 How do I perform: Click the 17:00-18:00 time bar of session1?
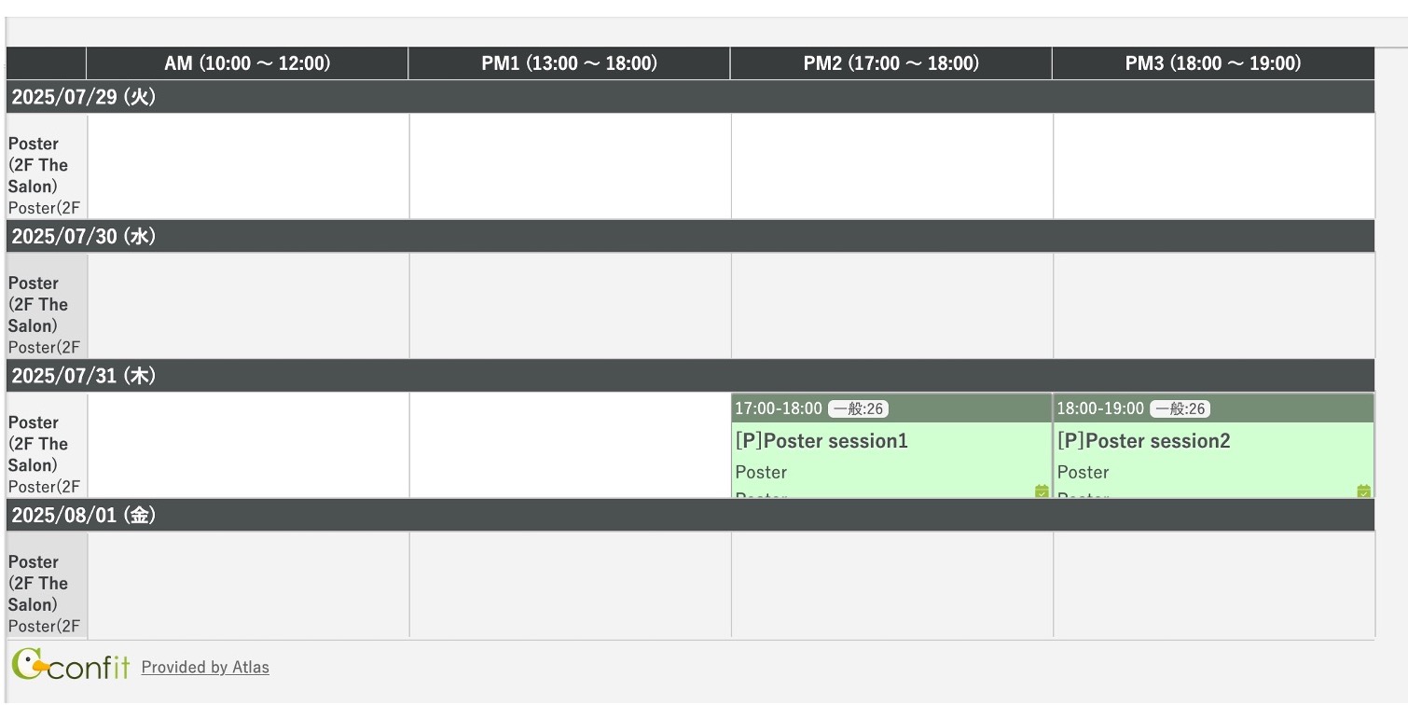(891, 408)
